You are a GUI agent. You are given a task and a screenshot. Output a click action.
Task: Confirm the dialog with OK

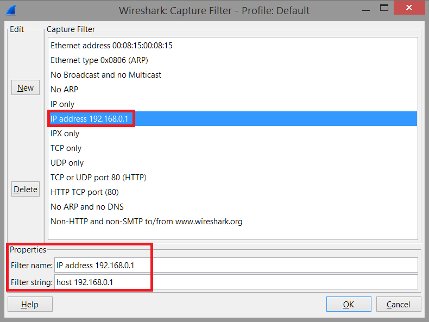point(349,304)
